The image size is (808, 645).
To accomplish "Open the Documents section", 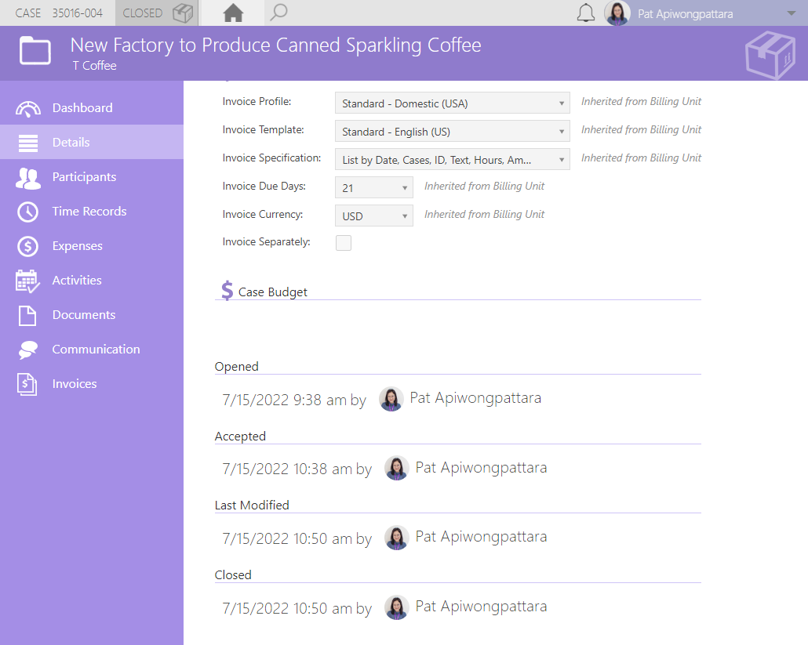I will pyautogui.click(x=92, y=314).
